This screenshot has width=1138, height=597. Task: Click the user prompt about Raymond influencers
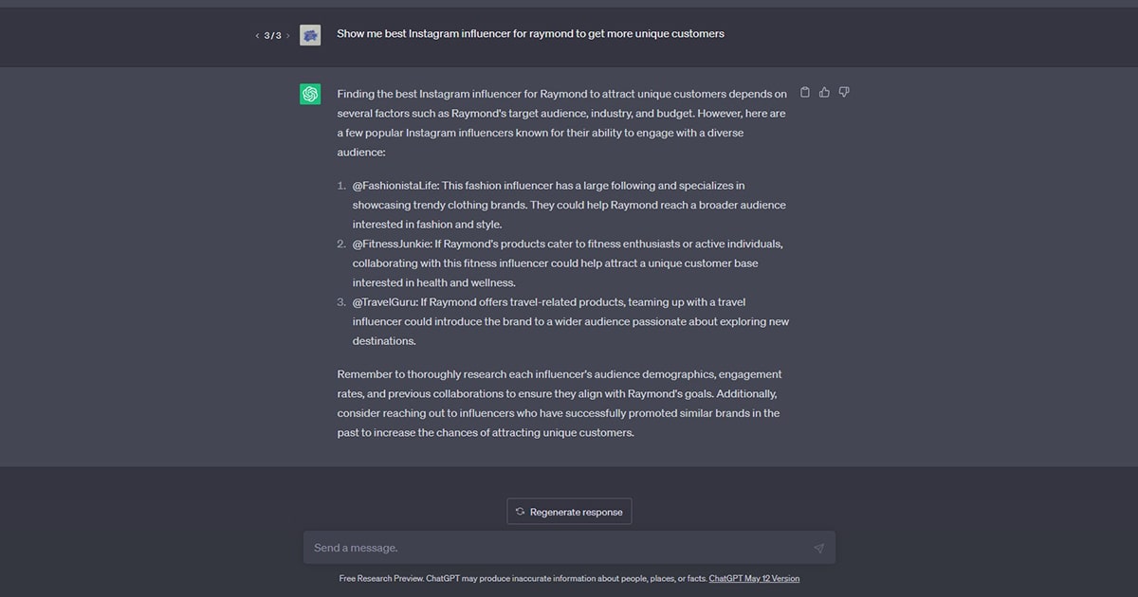coord(530,34)
